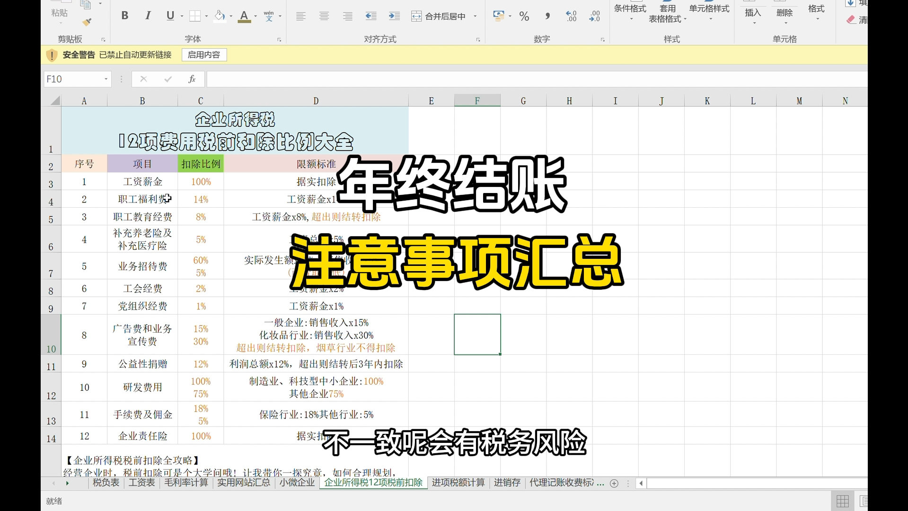Select column D header

click(316, 101)
